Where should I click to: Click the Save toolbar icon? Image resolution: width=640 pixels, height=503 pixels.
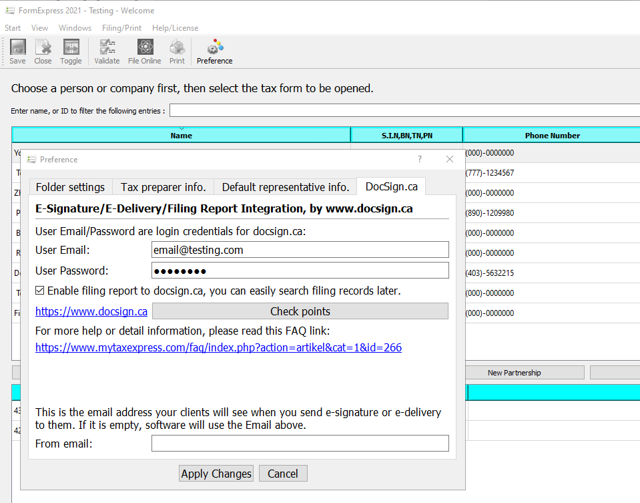(x=17, y=51)
